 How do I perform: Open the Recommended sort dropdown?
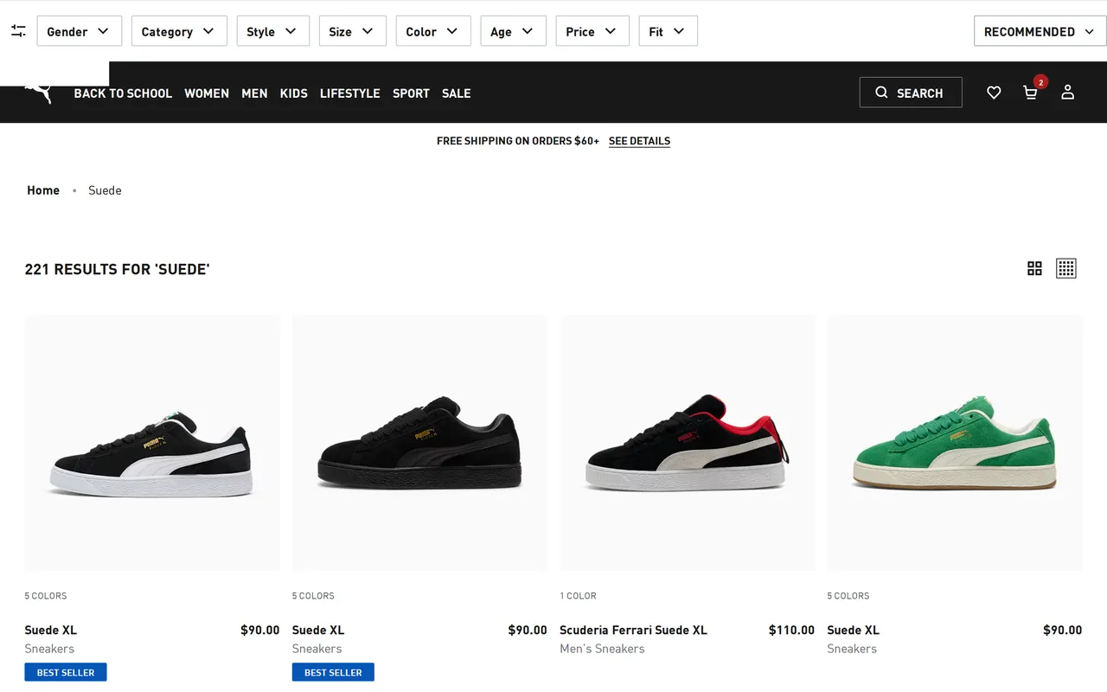point(1040,31)
